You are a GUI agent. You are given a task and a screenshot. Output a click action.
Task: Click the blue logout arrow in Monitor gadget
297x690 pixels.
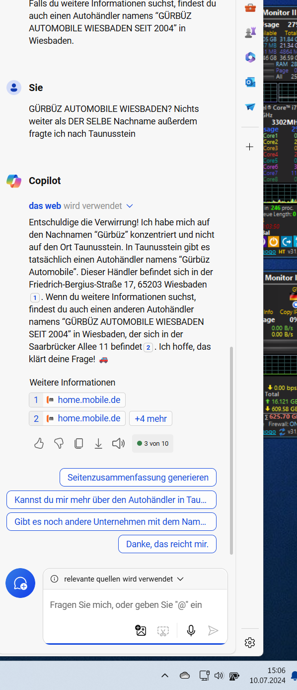pos(287,242)
